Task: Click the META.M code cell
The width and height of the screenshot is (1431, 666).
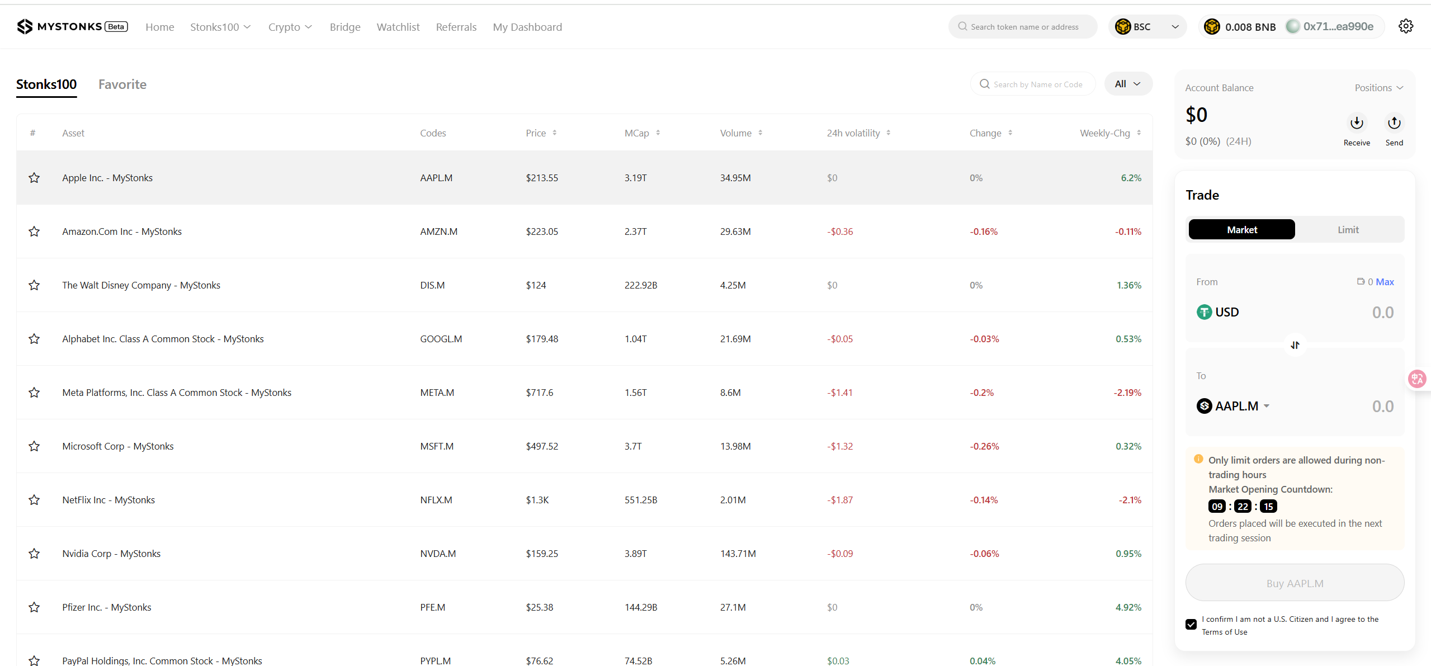Action: 437,393
